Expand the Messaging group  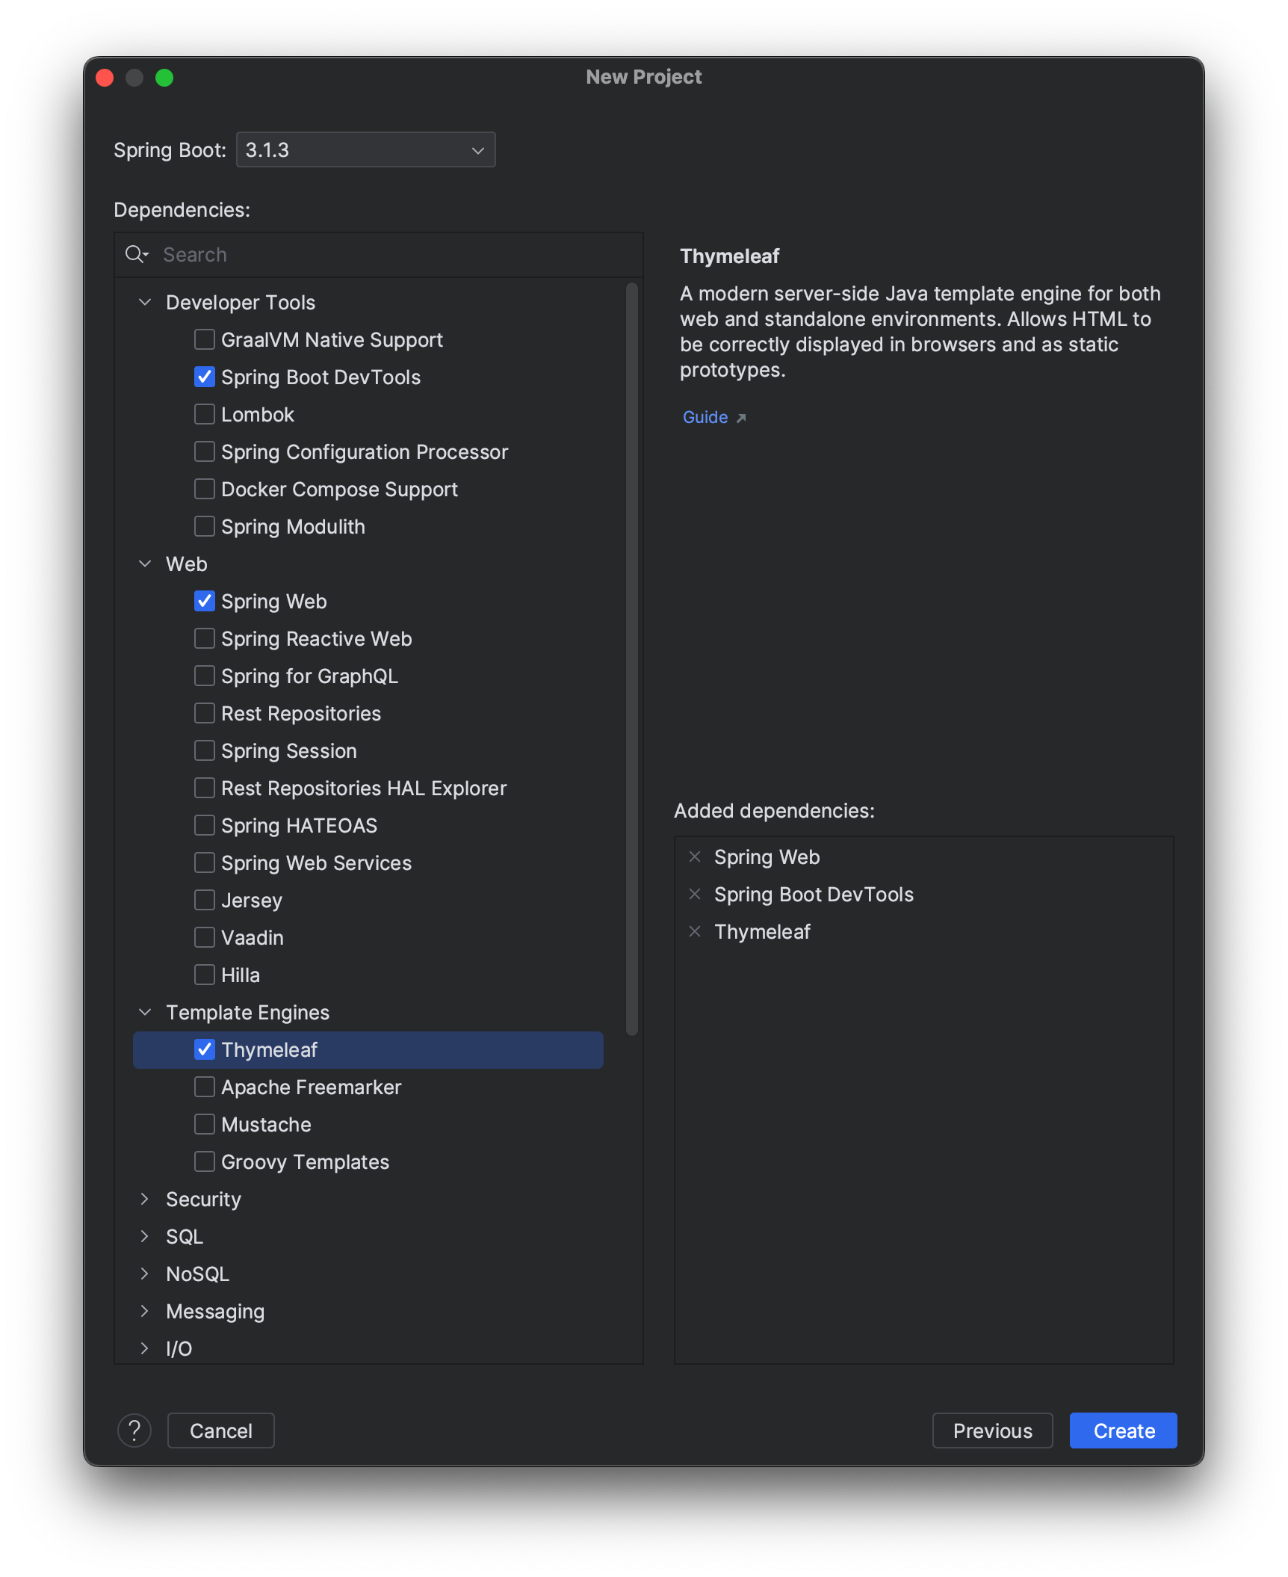coord(145,1311)
